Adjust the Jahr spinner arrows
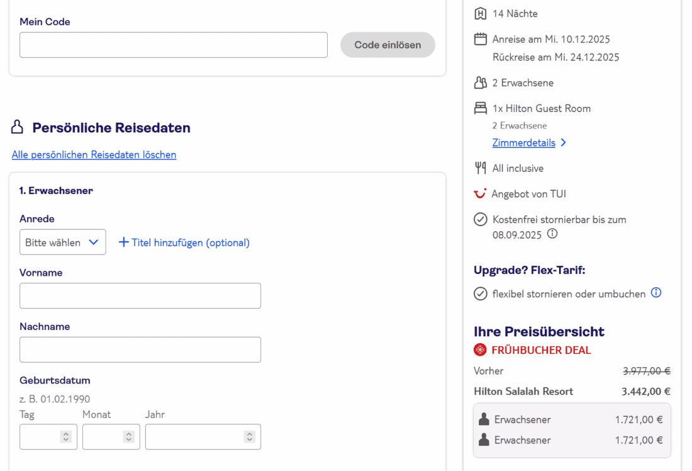 click(x=249, y=436)
